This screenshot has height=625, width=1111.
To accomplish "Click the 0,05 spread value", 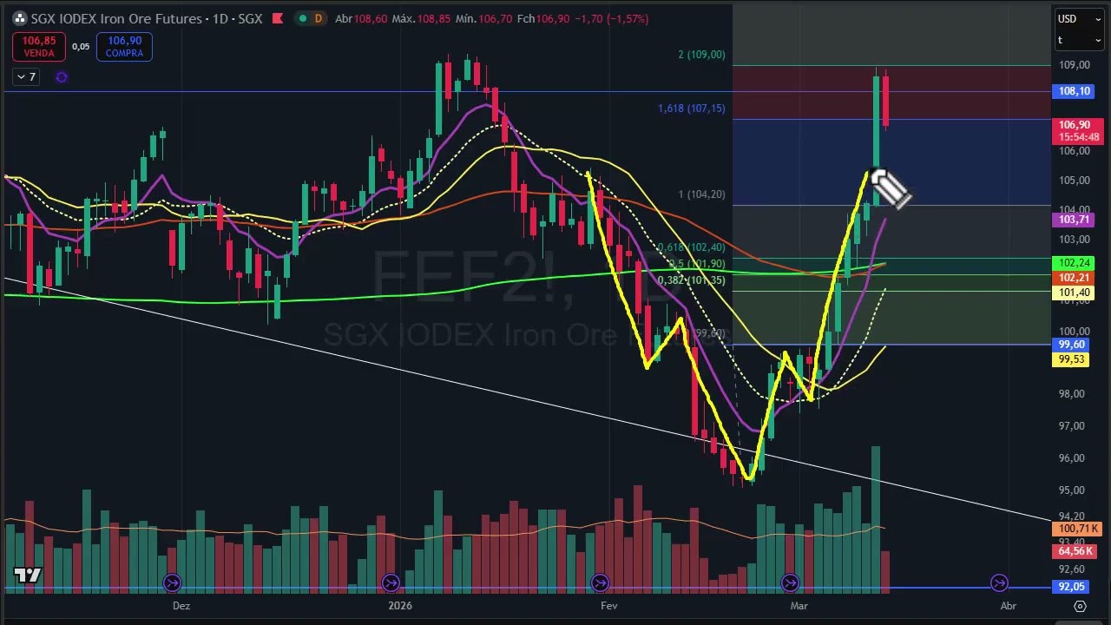I will click(x=81, y=47).
